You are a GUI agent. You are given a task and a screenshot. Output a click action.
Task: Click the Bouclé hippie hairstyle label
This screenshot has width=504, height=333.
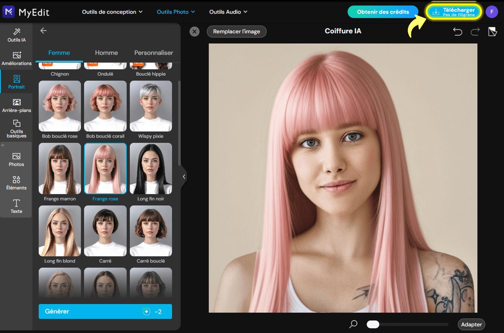pos(151,74)
